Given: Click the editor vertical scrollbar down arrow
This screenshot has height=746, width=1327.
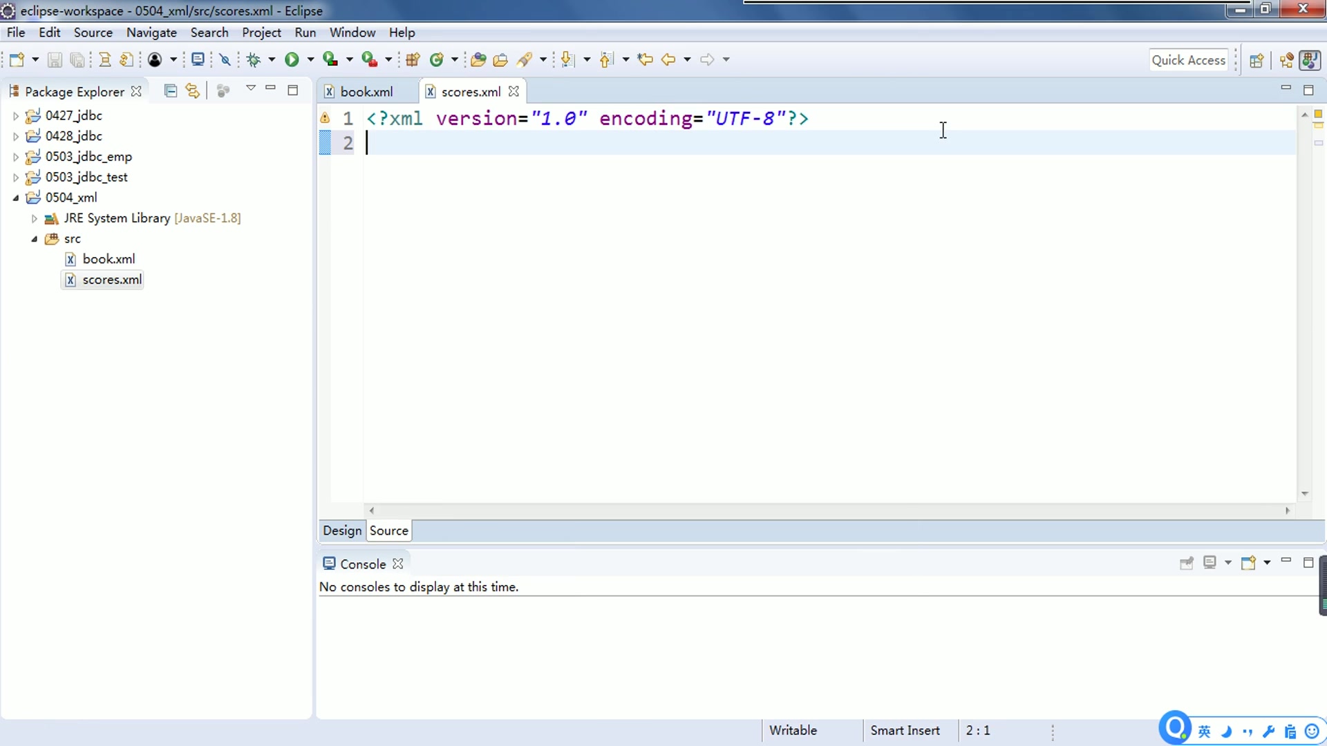Looking at the screenshot, I should pyautogui.click(x=1305, y=493).
